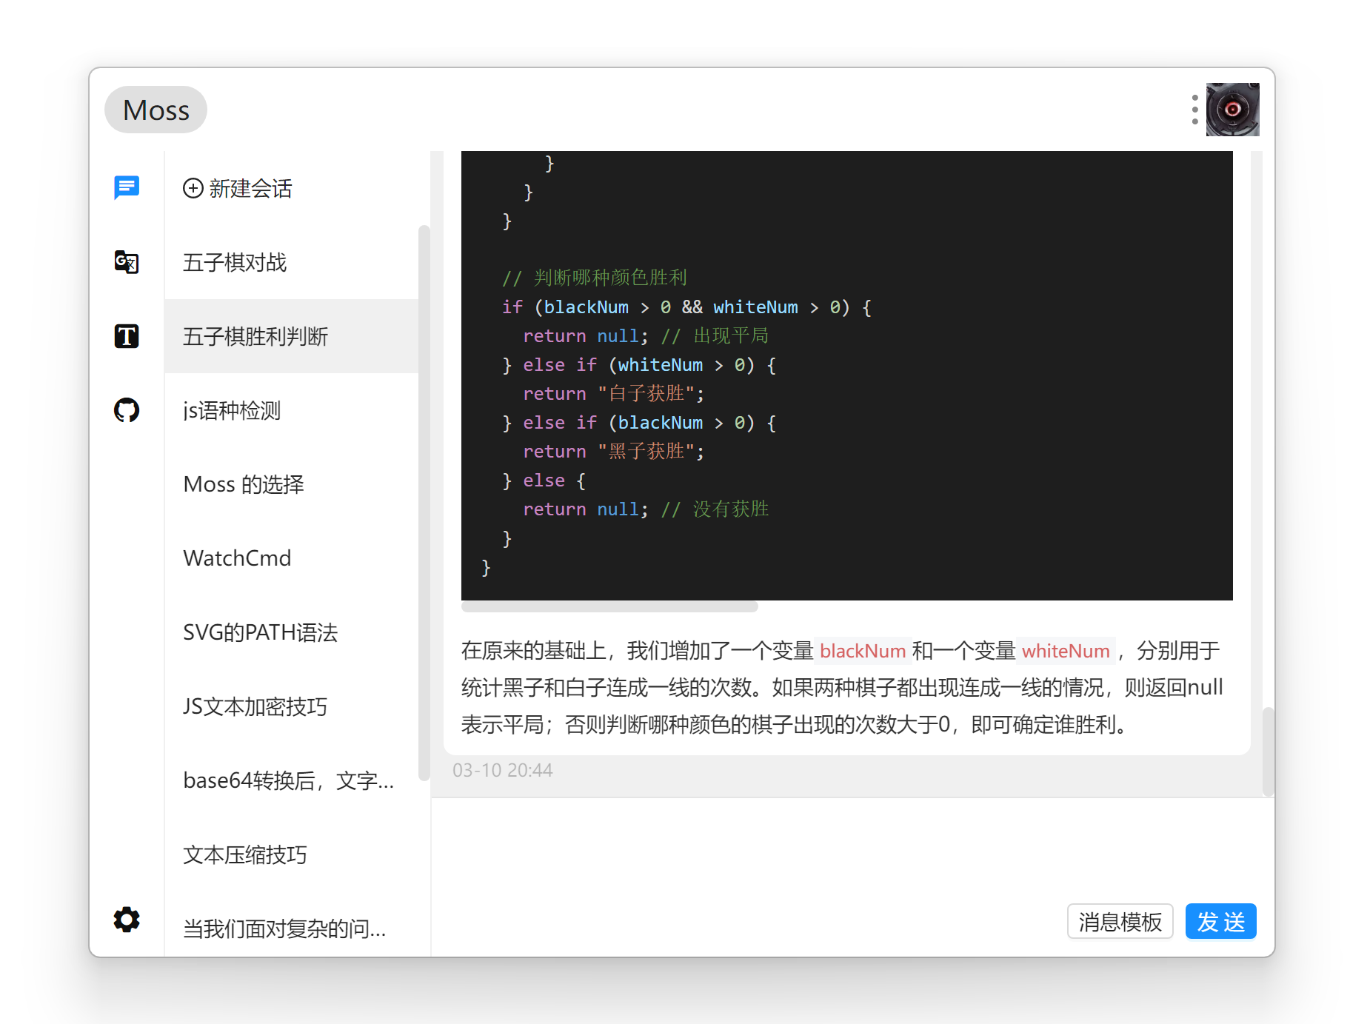Open the WatchCmd conversation
The height and width of the screenshot is (1024, 1370).
[291, 558]
